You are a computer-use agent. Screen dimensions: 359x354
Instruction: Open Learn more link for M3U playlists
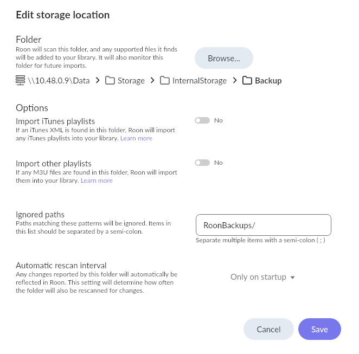pos(97,181)
